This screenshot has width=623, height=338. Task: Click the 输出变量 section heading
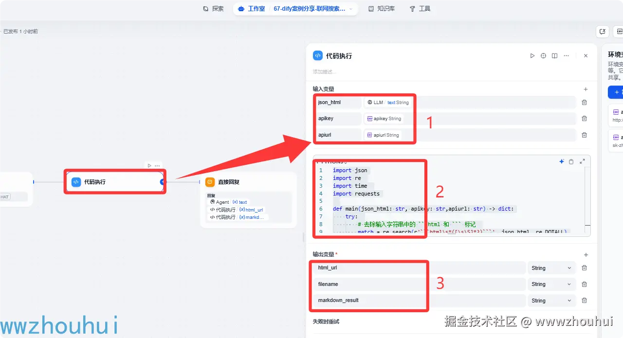[x=324, y=254]
